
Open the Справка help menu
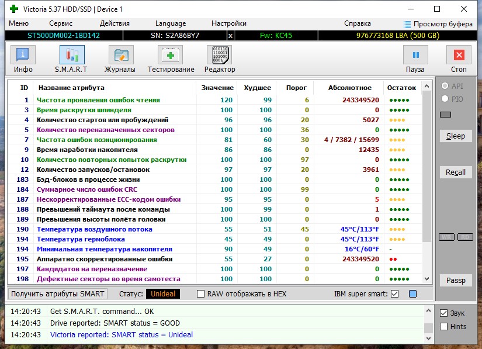pos(358,23)
